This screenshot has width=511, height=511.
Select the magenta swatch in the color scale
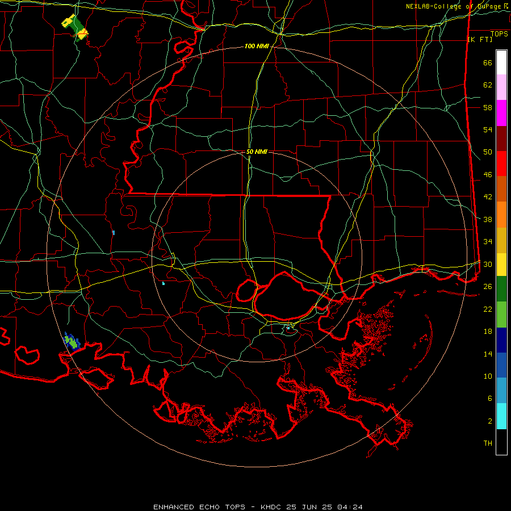coord(501,113)
